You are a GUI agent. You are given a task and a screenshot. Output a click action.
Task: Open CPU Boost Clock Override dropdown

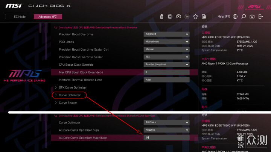166,65
